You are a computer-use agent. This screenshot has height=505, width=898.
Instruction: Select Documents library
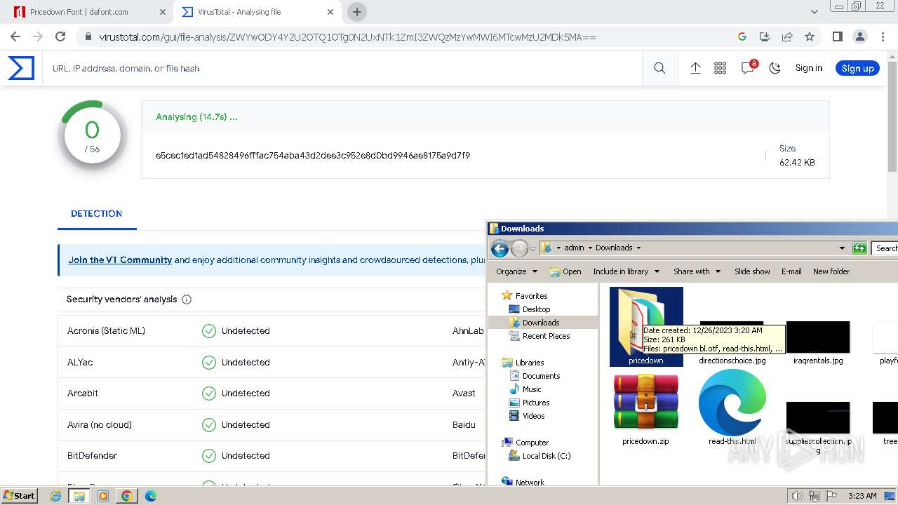point(541,376)
